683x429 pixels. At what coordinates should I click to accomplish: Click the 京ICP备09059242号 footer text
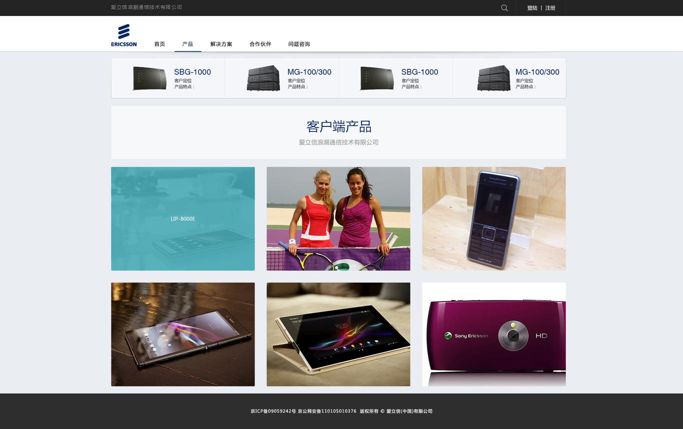click(273, 412)
